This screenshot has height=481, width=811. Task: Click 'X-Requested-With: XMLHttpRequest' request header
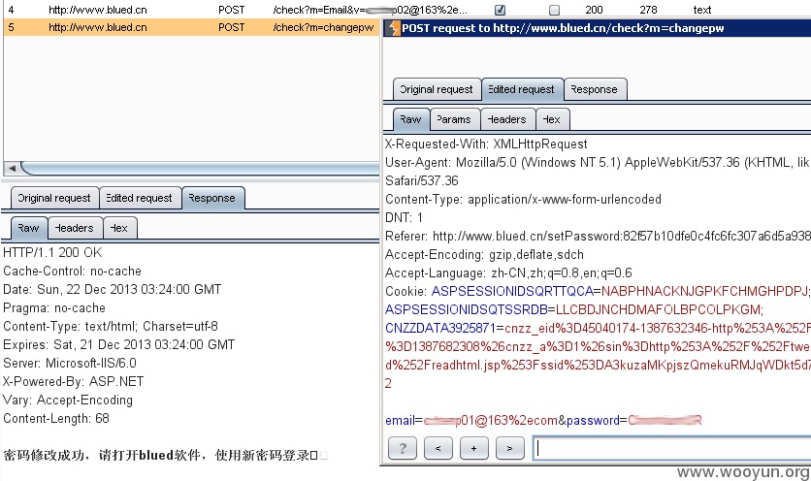tap(486, 144)
